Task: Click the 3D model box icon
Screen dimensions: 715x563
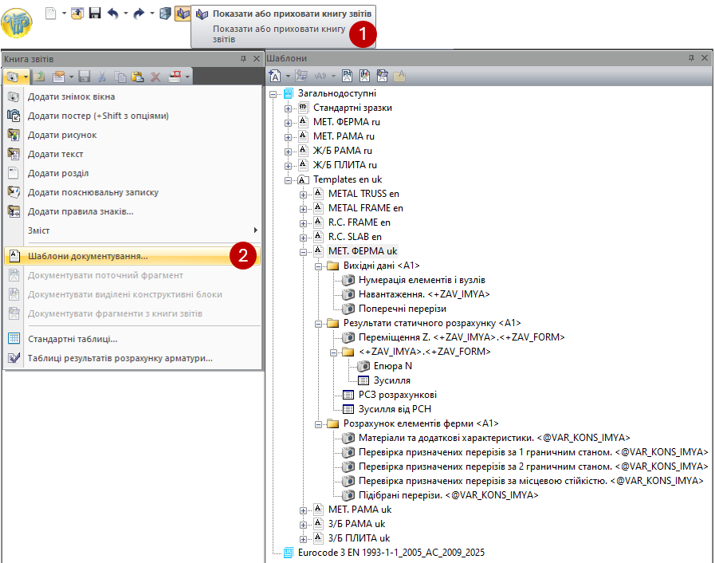Action: click(x=164, y=14)
